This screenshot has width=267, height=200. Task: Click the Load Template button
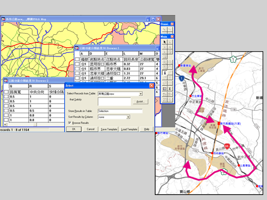pos(129,129)
